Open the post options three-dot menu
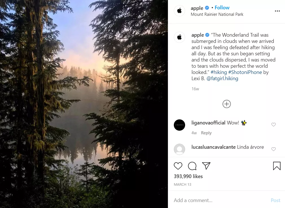 277,11
